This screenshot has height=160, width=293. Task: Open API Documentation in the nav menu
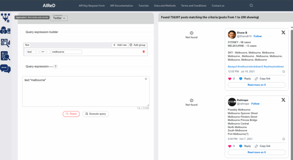(x=122, y=6)
